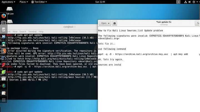The image size is (200, 112).
Task: Expand the Open button dropdown
Action: pos(105,23)
